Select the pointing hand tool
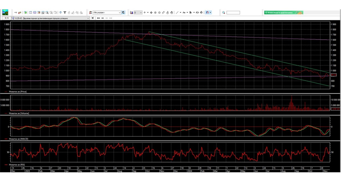Screen dimensions: 341x192 pyautogui.click(x=167, y=13)
